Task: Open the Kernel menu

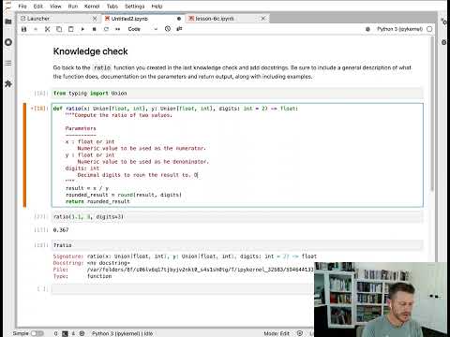Action: tap(92, 7)
